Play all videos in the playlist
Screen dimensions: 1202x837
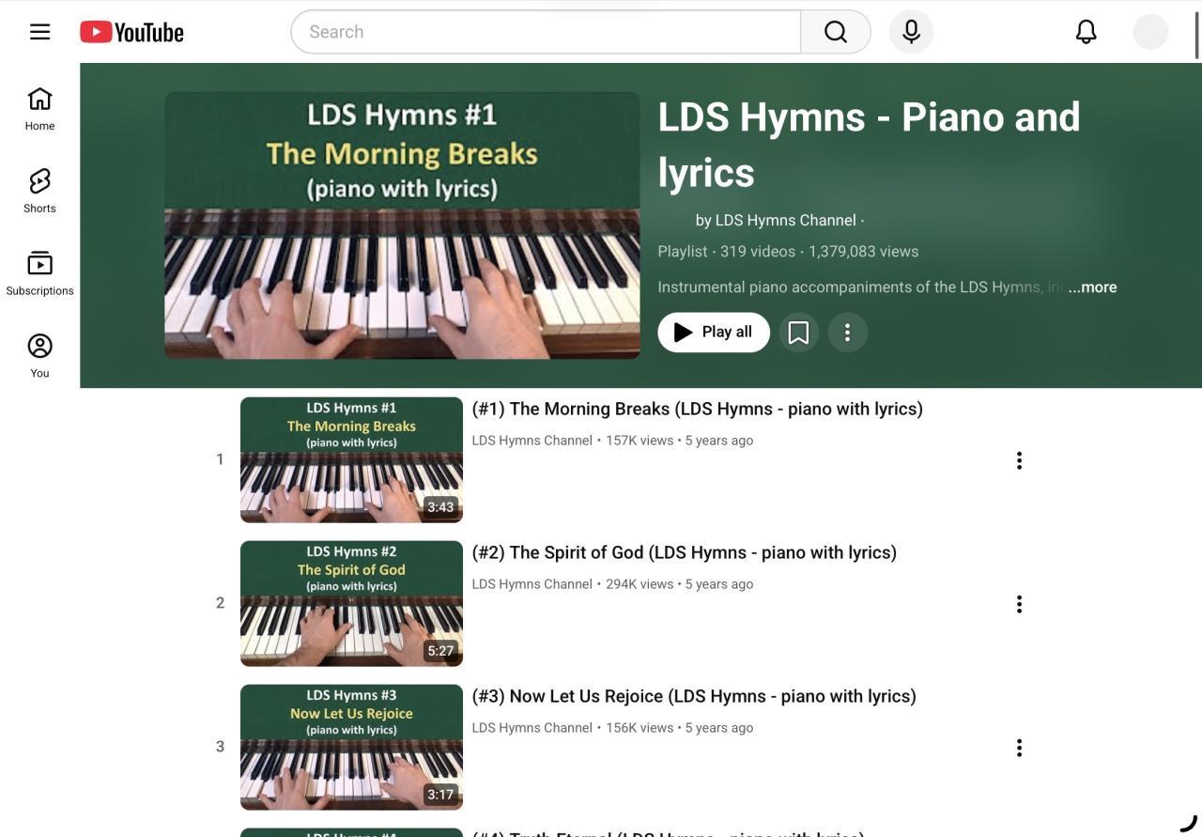pos(714,333)
